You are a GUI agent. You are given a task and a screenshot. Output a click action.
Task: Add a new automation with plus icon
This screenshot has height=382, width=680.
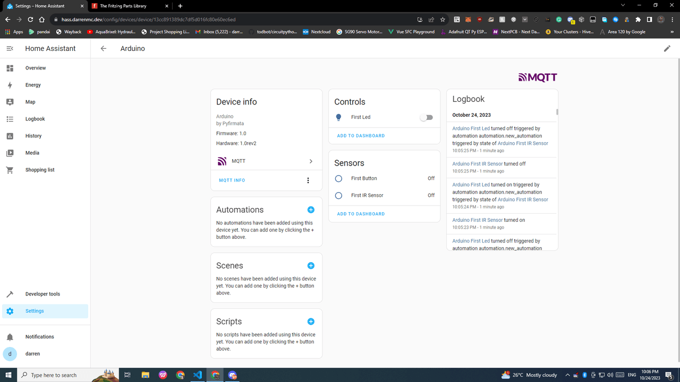click(311, 210)
